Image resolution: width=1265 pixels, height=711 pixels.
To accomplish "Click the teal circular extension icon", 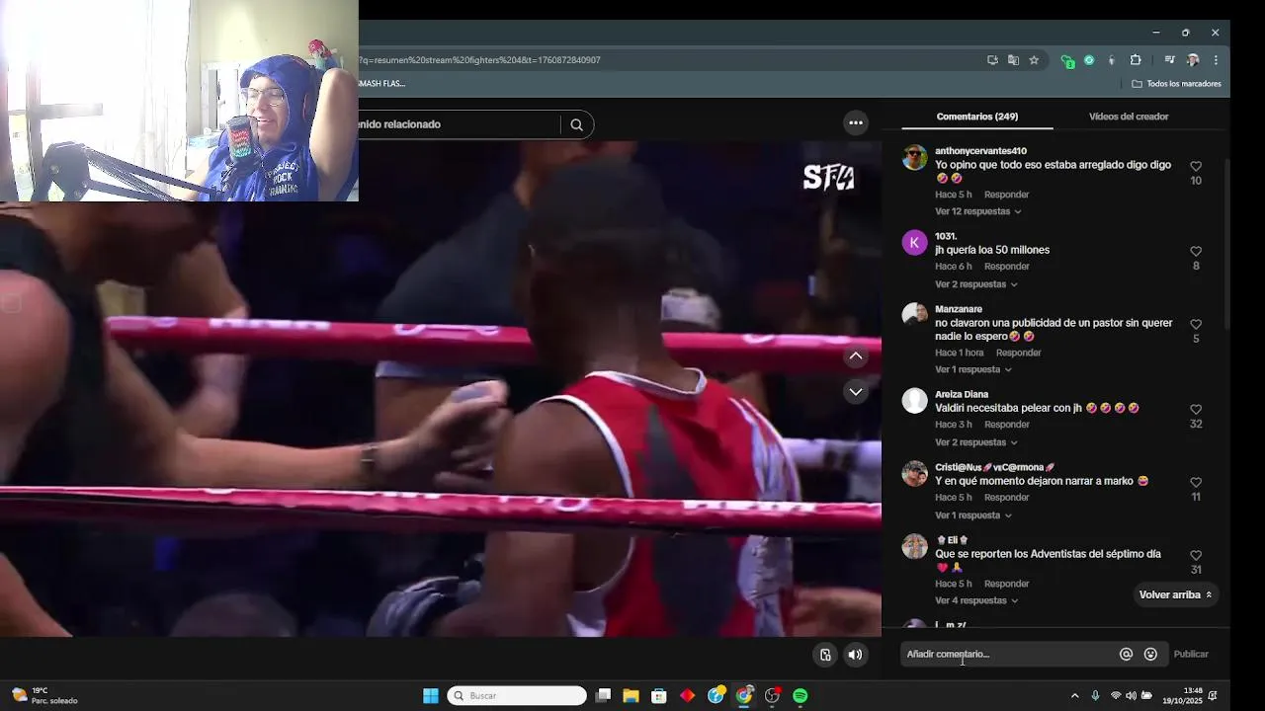I will click(x=1089, y=60).
